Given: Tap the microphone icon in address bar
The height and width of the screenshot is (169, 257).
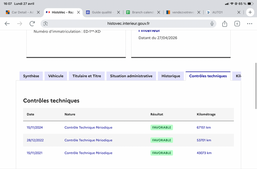Looking at the screenshot, I should 212,23.
